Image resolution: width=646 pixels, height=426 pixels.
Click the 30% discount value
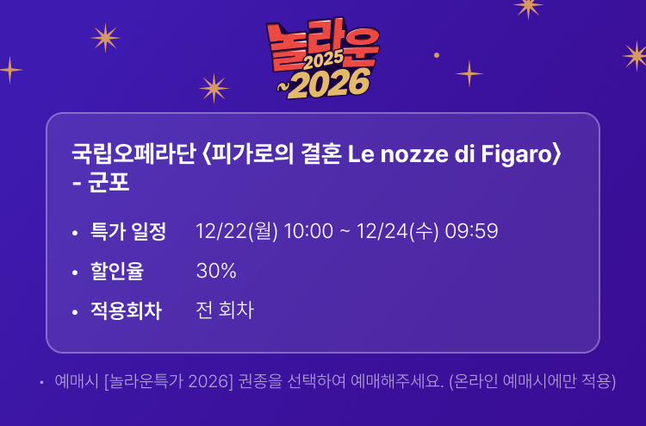[x=216, y=271]
